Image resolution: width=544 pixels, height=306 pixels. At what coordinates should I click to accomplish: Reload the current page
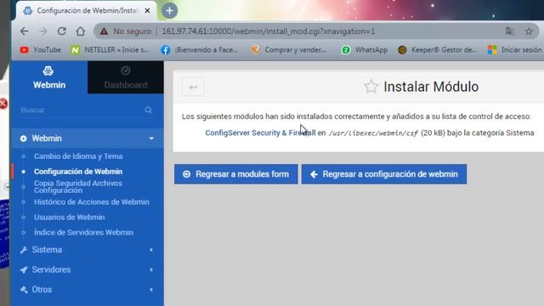(62, 31)
